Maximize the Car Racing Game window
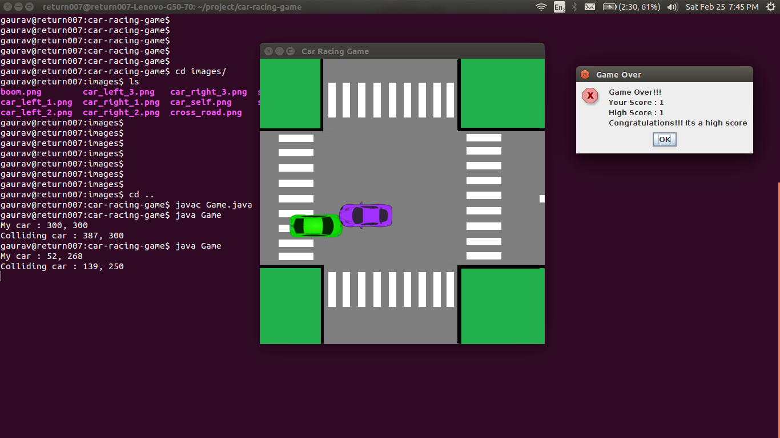 point(290,51)
